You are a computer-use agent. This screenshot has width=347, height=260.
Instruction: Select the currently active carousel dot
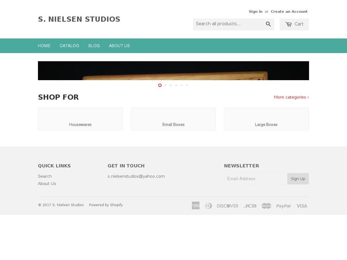tap(160, 85)
